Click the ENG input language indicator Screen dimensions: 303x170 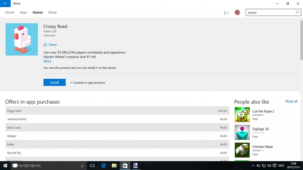tap(281, 166)
